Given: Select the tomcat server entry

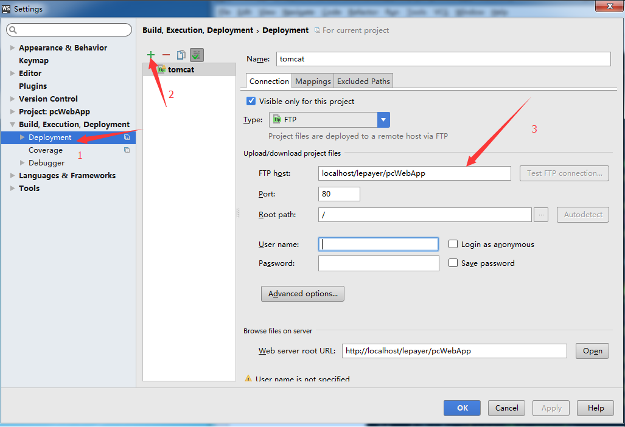Looking at the screenshot, I should [x=189, y=69].
